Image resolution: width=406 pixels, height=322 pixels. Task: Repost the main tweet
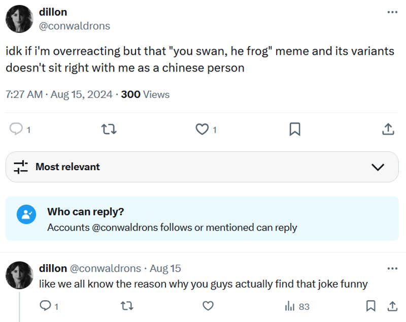coord(109,130)
